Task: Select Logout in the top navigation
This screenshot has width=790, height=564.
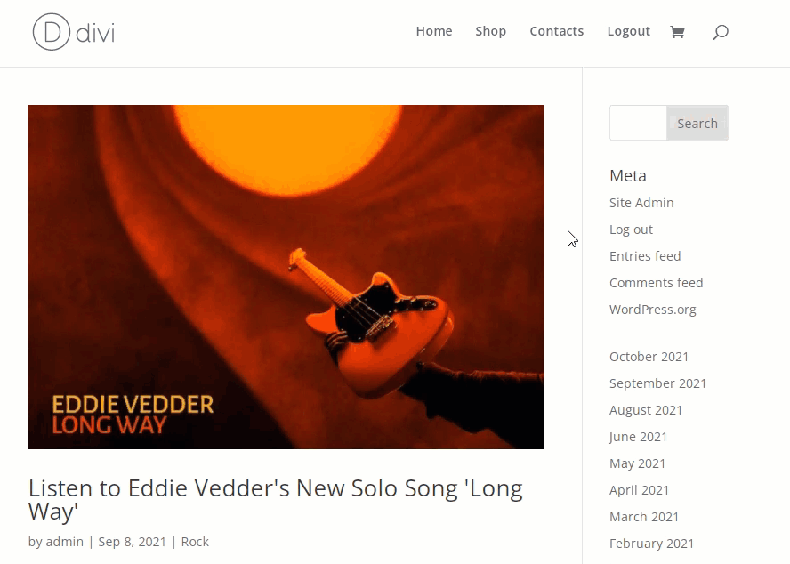Action: coord(628,31)
